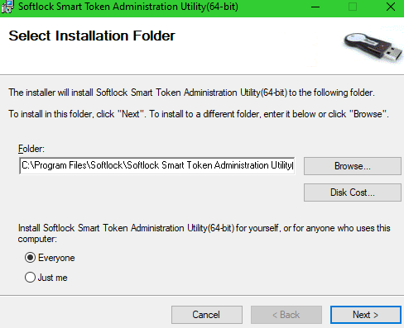Click the Select Installation Folder heading
The height and width of the screenshot is (328, 404).
(92, 36)
